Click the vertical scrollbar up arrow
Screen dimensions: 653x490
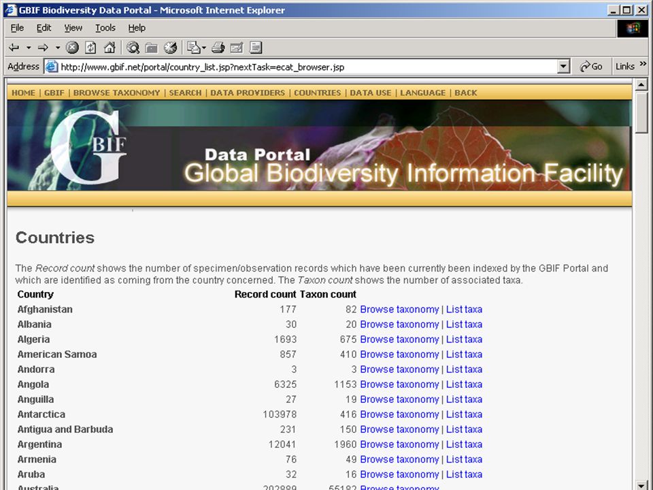click(641, 84)
